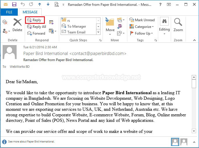Click 'See more about Paper Bird International'
This screenshot has height=148, width=199.
(31, 142)
